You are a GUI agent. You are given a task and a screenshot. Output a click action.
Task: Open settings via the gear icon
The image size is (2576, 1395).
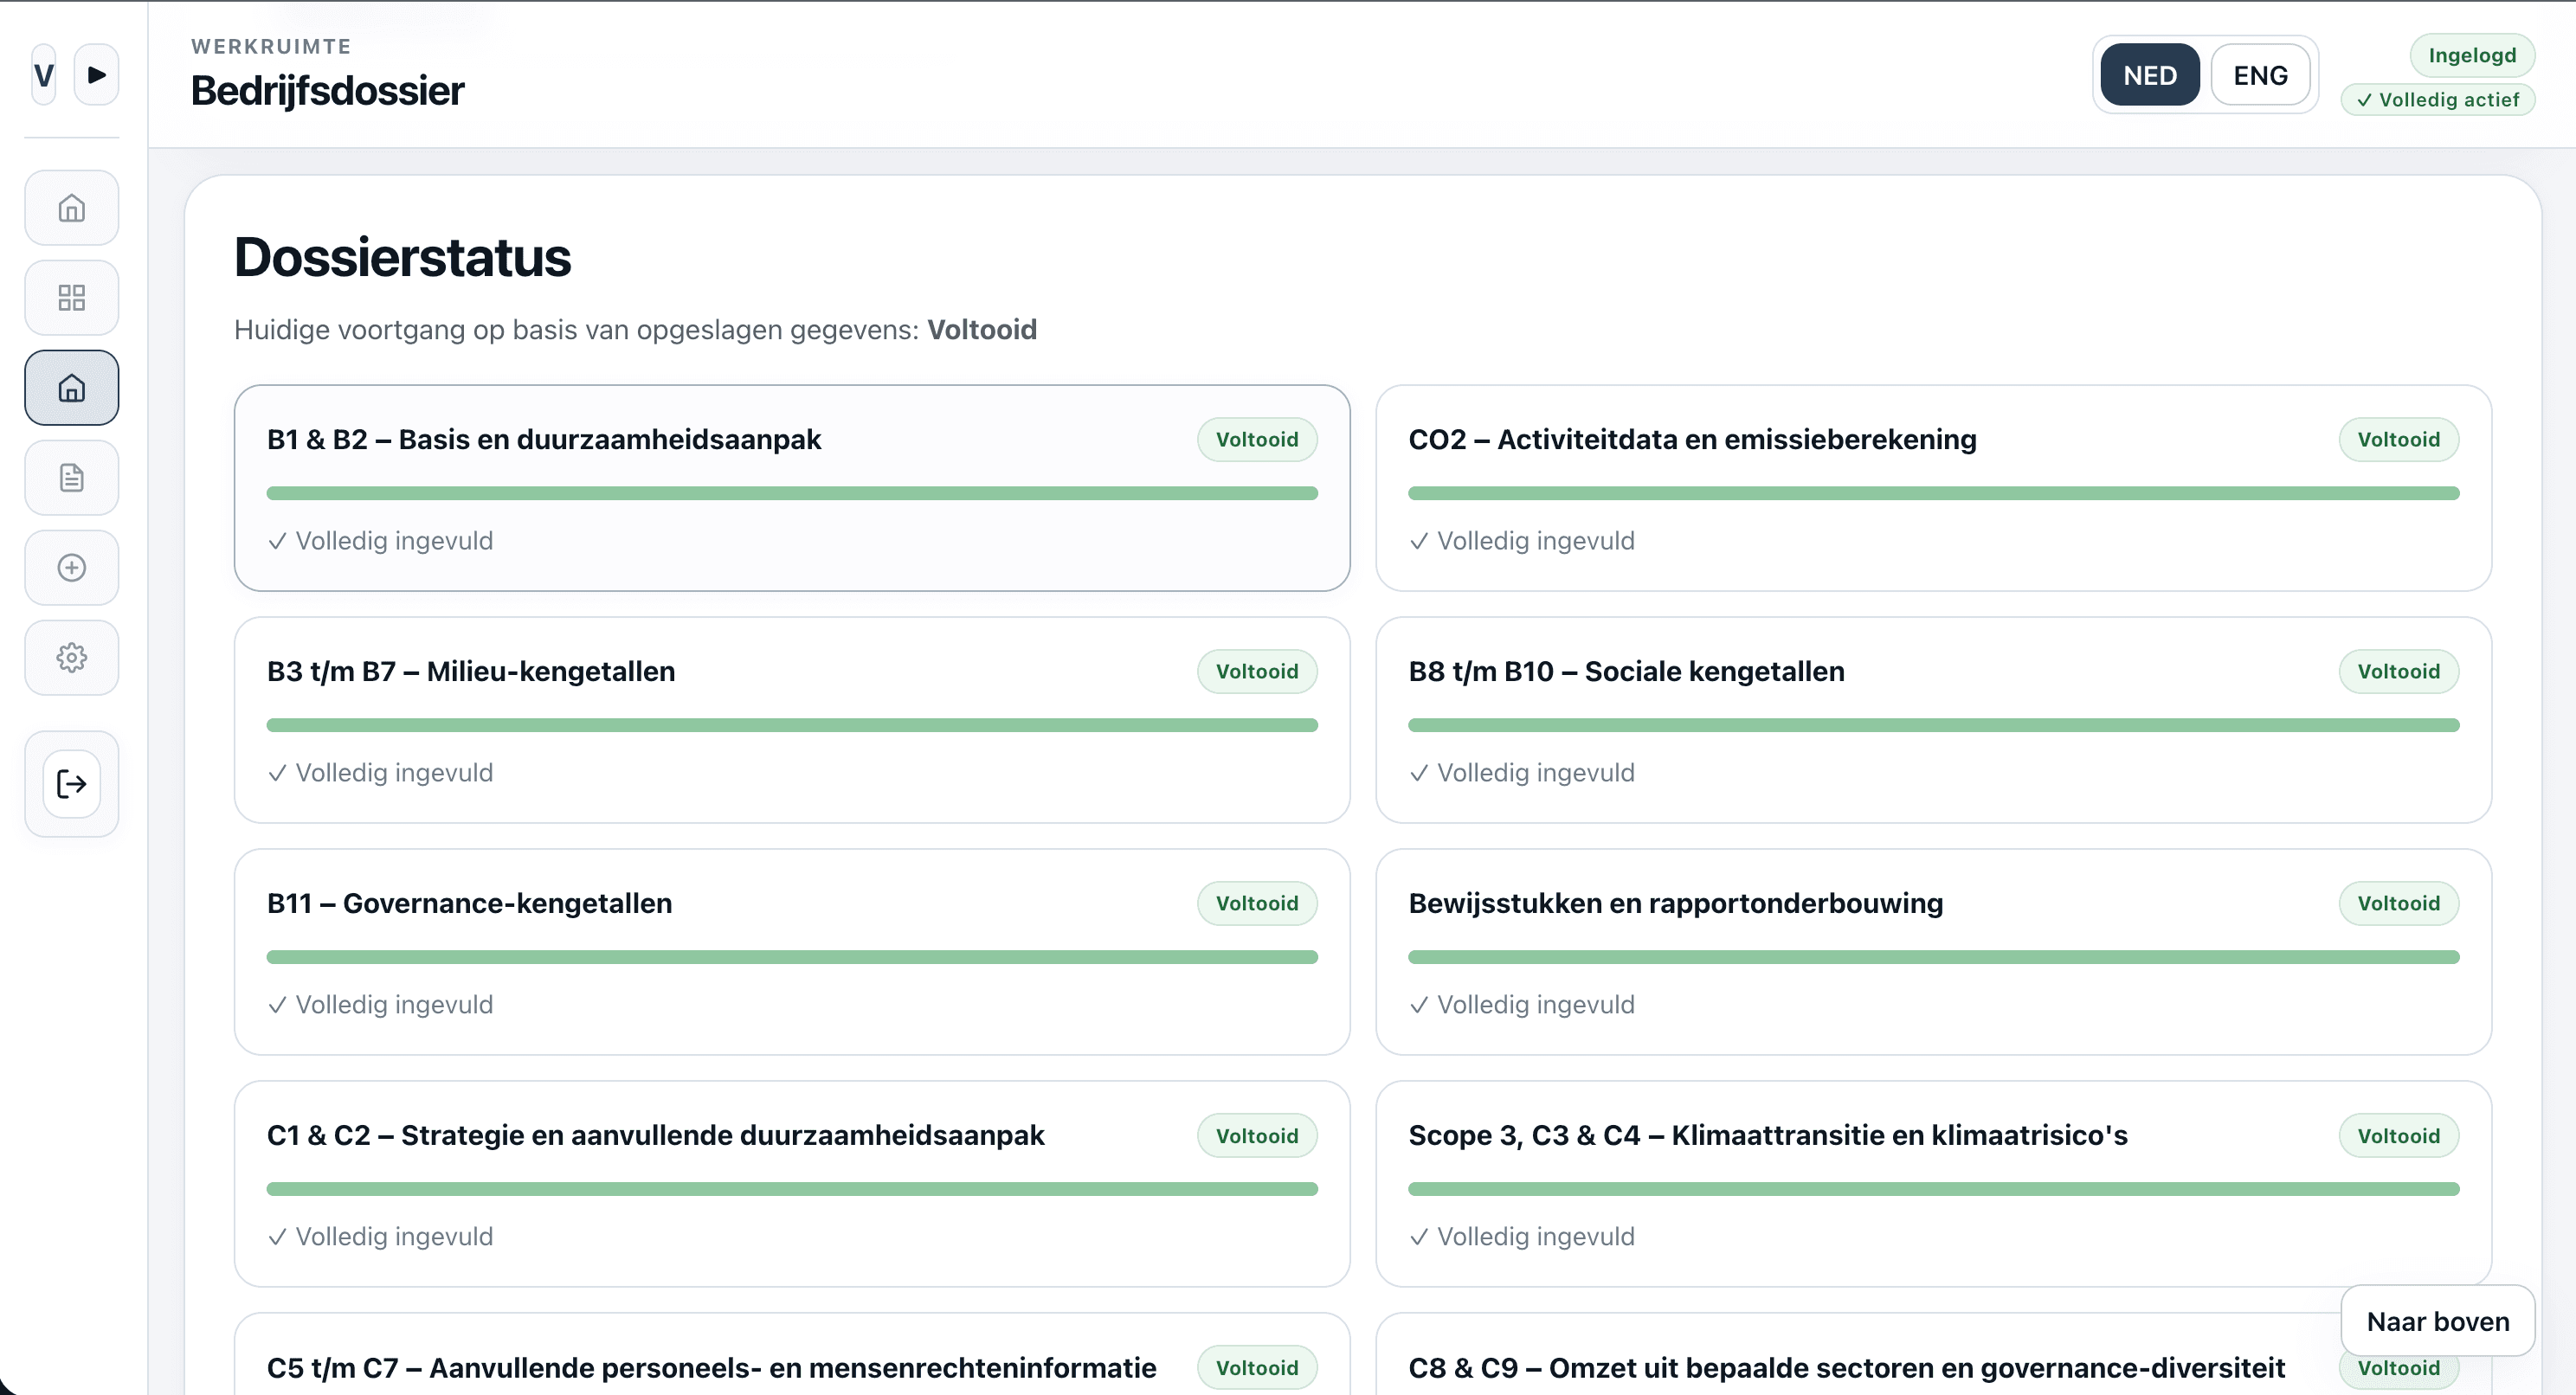[71, 657]
